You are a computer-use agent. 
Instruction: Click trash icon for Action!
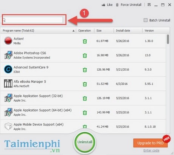tap(85, 41)
